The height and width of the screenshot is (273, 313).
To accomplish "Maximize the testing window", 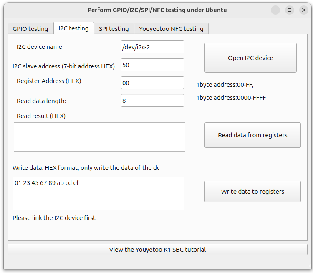I will click(x=290, y=10).
